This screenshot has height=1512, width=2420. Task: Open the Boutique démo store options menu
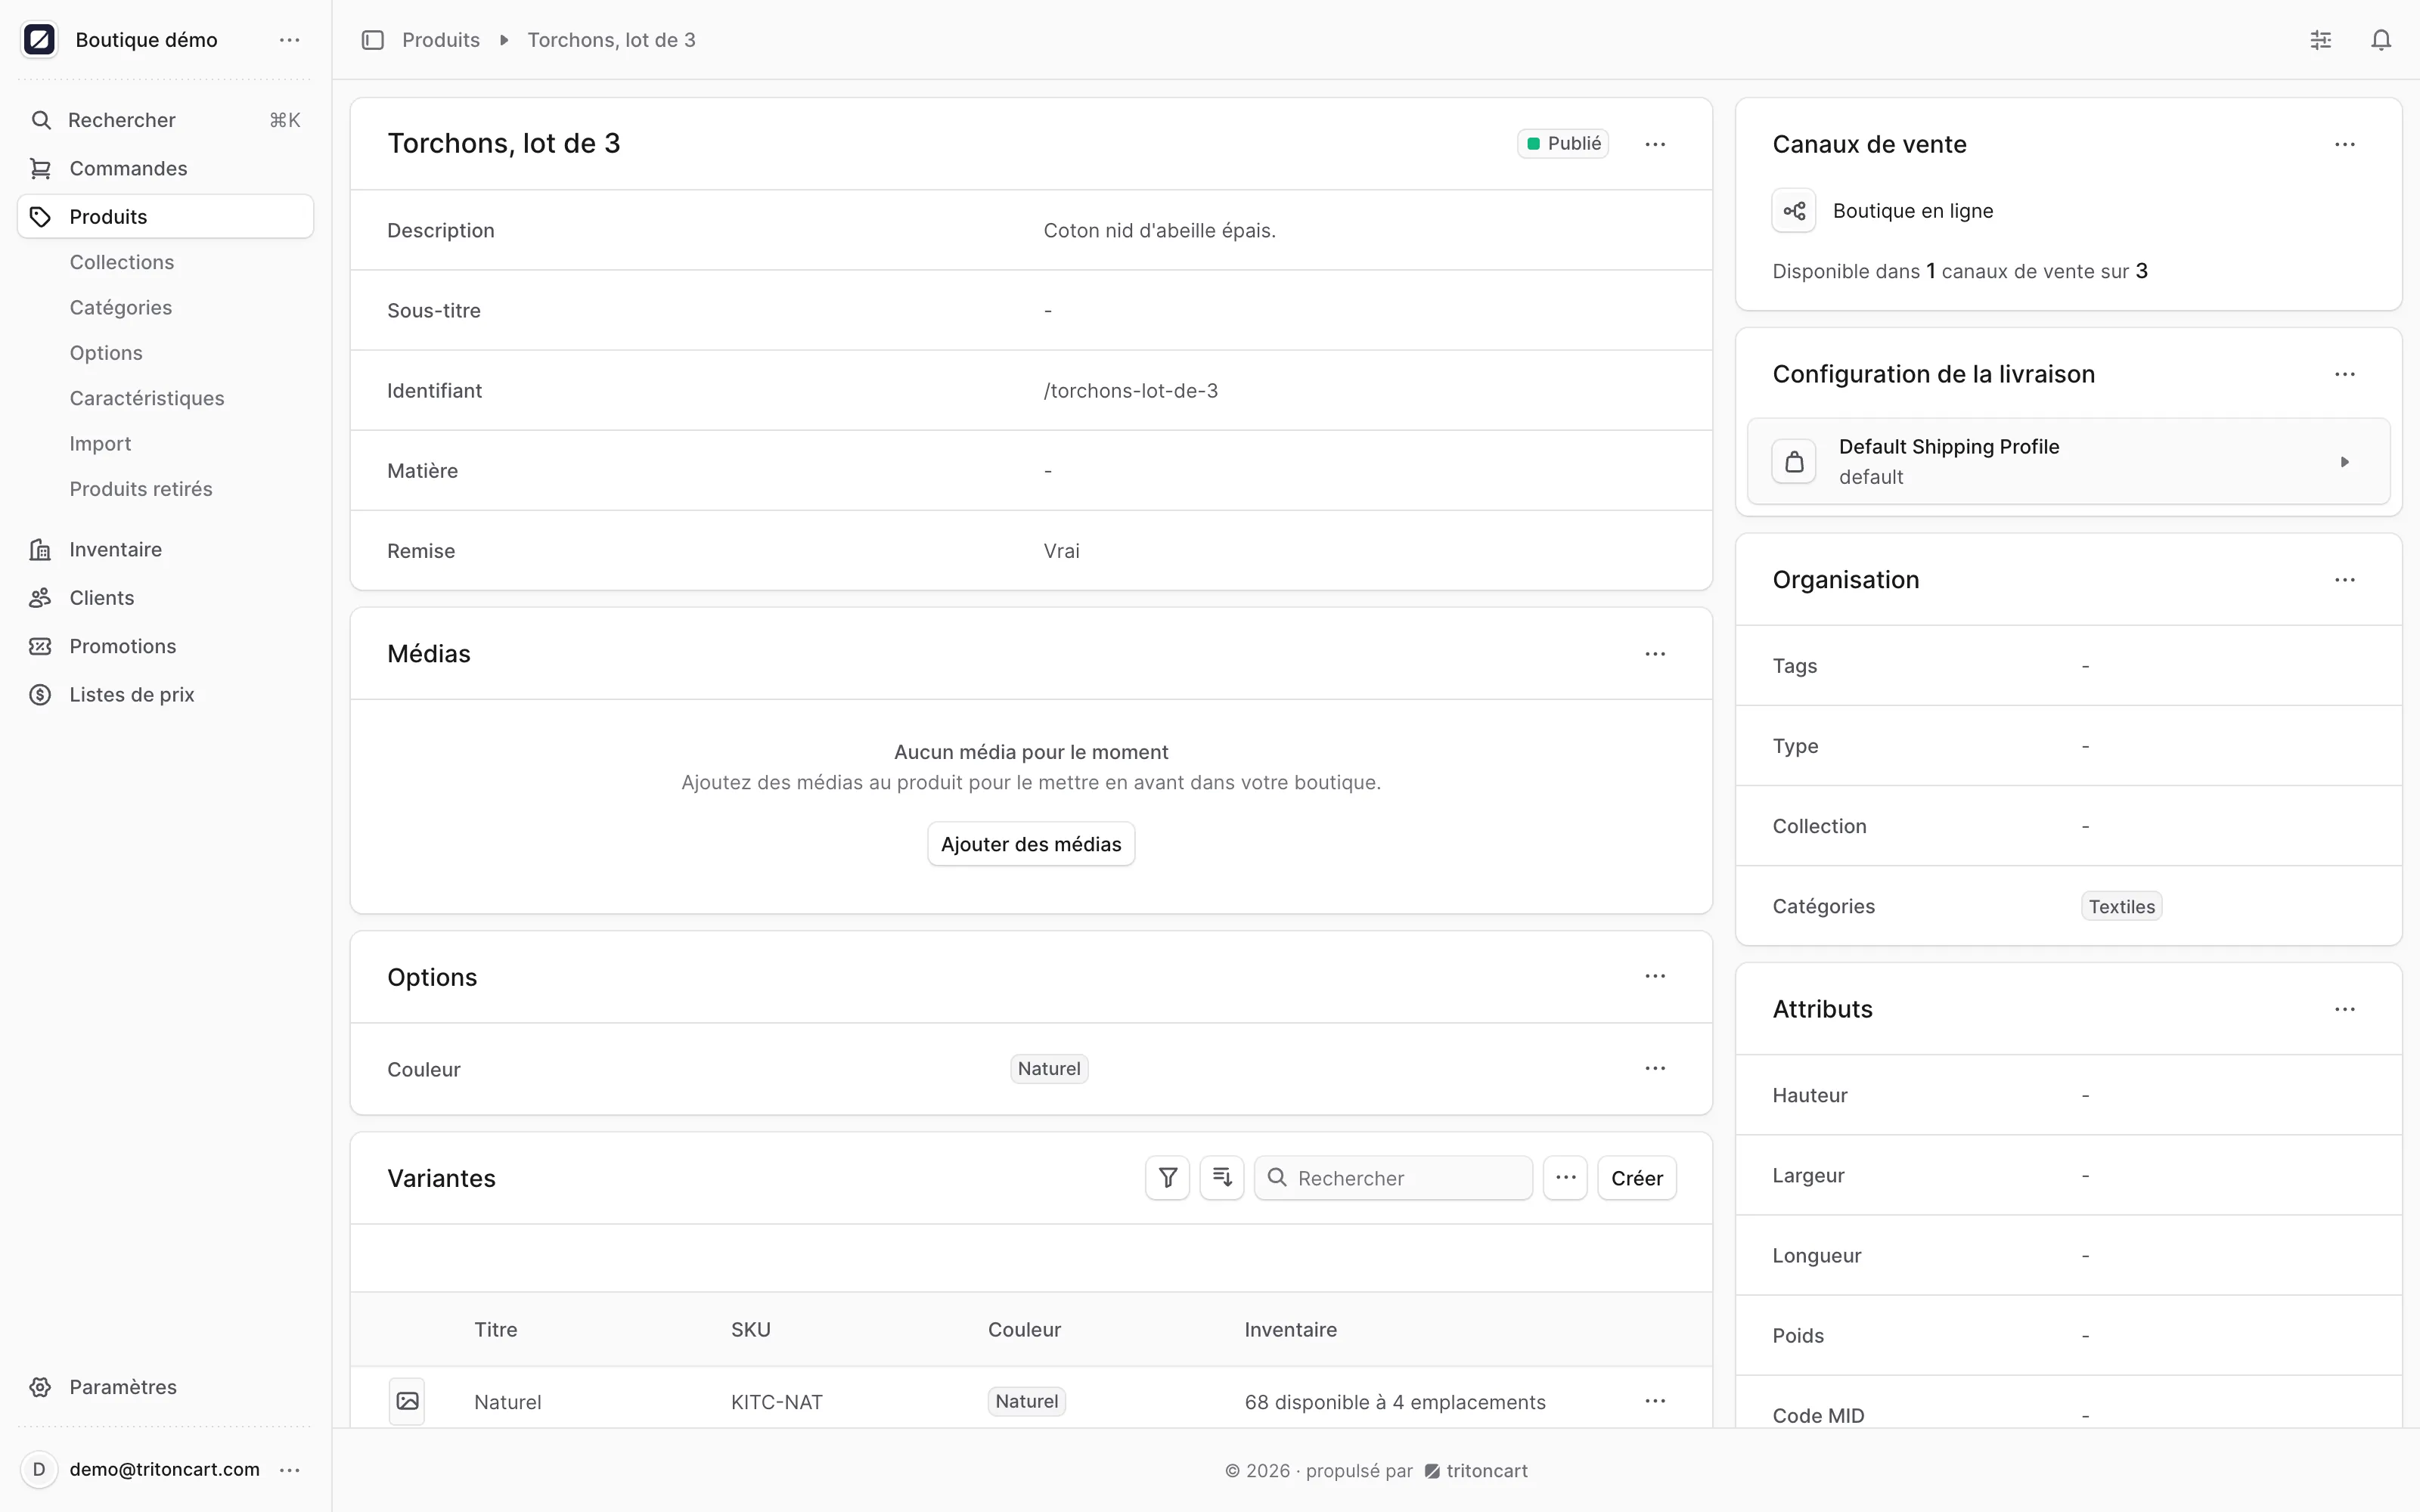(290, 40)
